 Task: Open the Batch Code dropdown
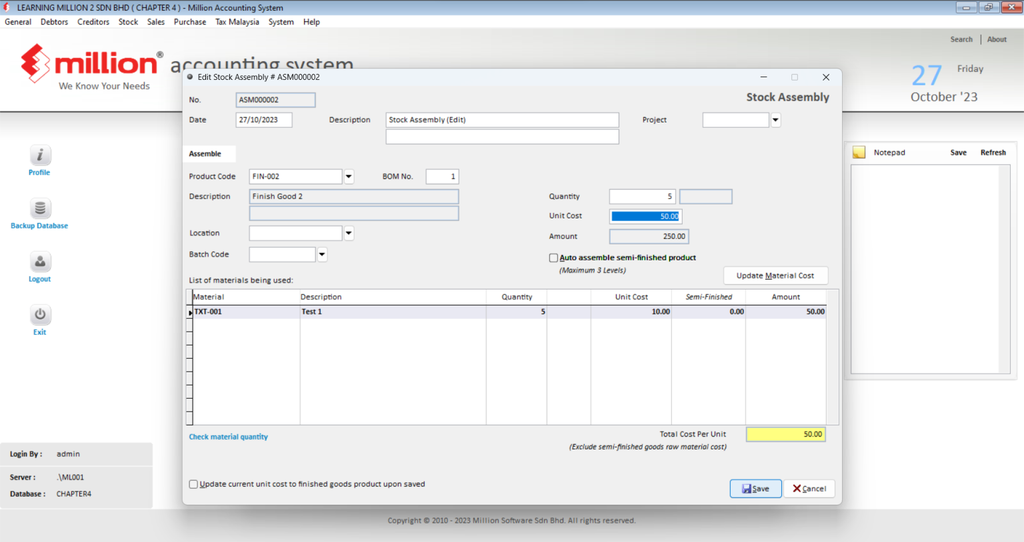point(322,254)
